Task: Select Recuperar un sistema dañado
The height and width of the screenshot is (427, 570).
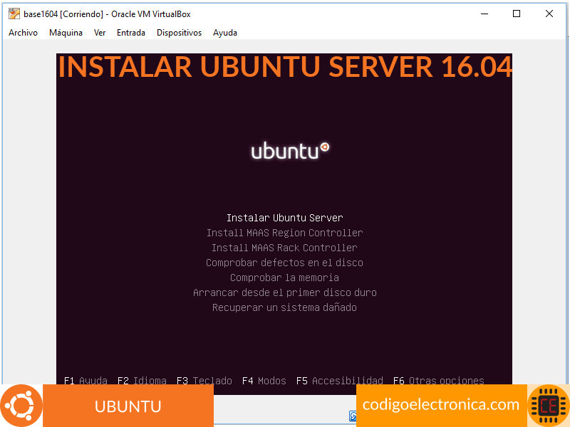Action: [x=284, y=307]
